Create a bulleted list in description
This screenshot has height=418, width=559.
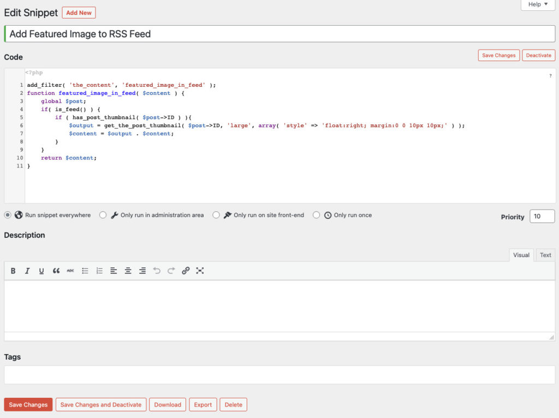(85, 271)
